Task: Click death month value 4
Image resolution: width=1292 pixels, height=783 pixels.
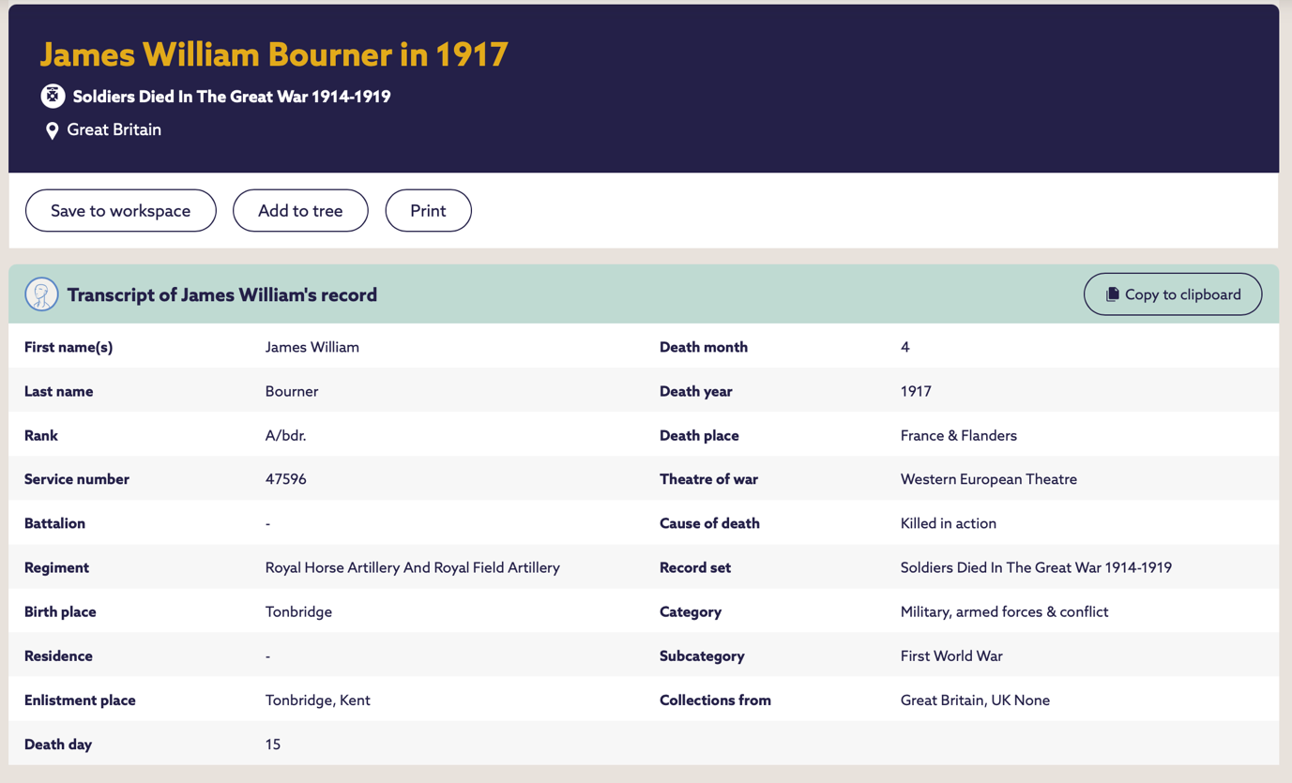Action: coord(905,347)
